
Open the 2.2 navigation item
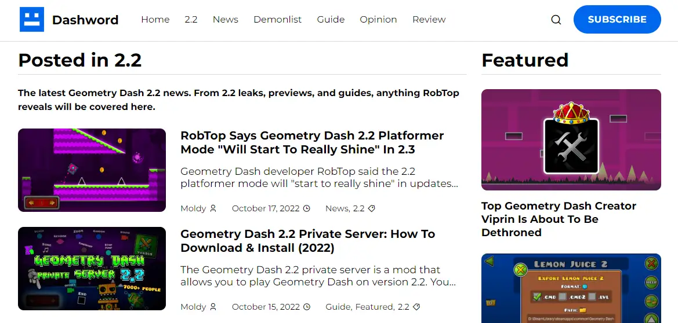pos(191,20)
